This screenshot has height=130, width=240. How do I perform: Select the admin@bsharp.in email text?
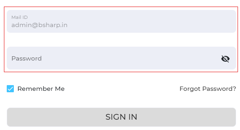39,25
